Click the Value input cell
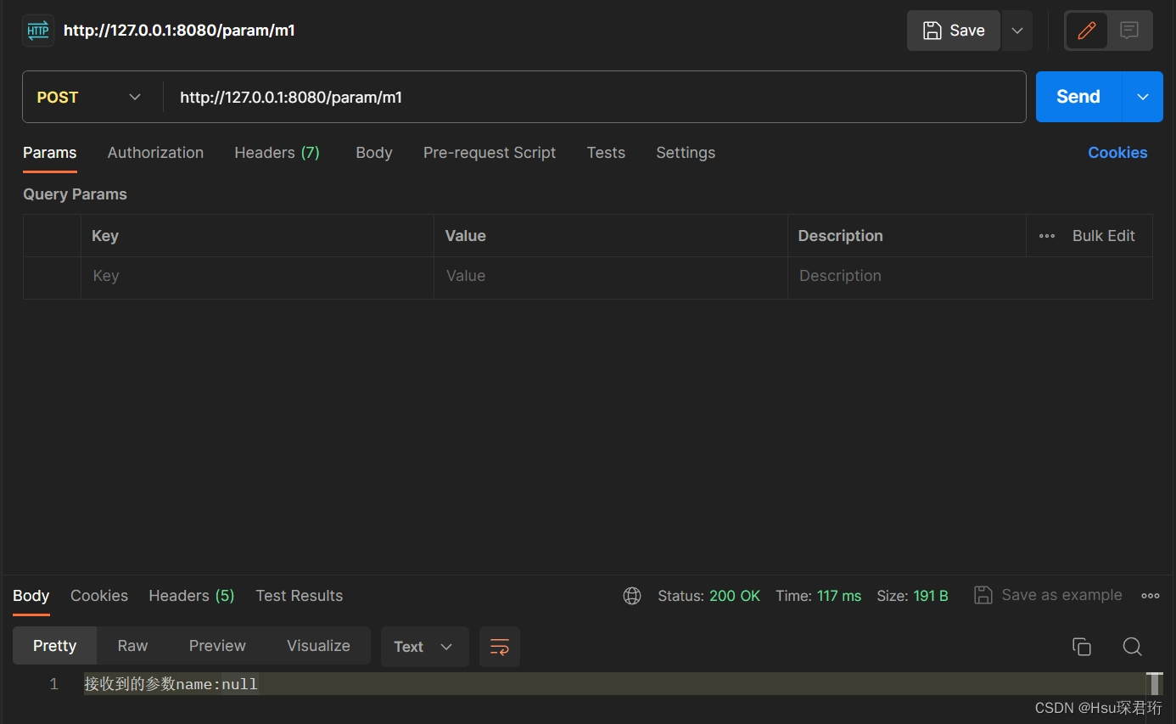 pos(611,277)
